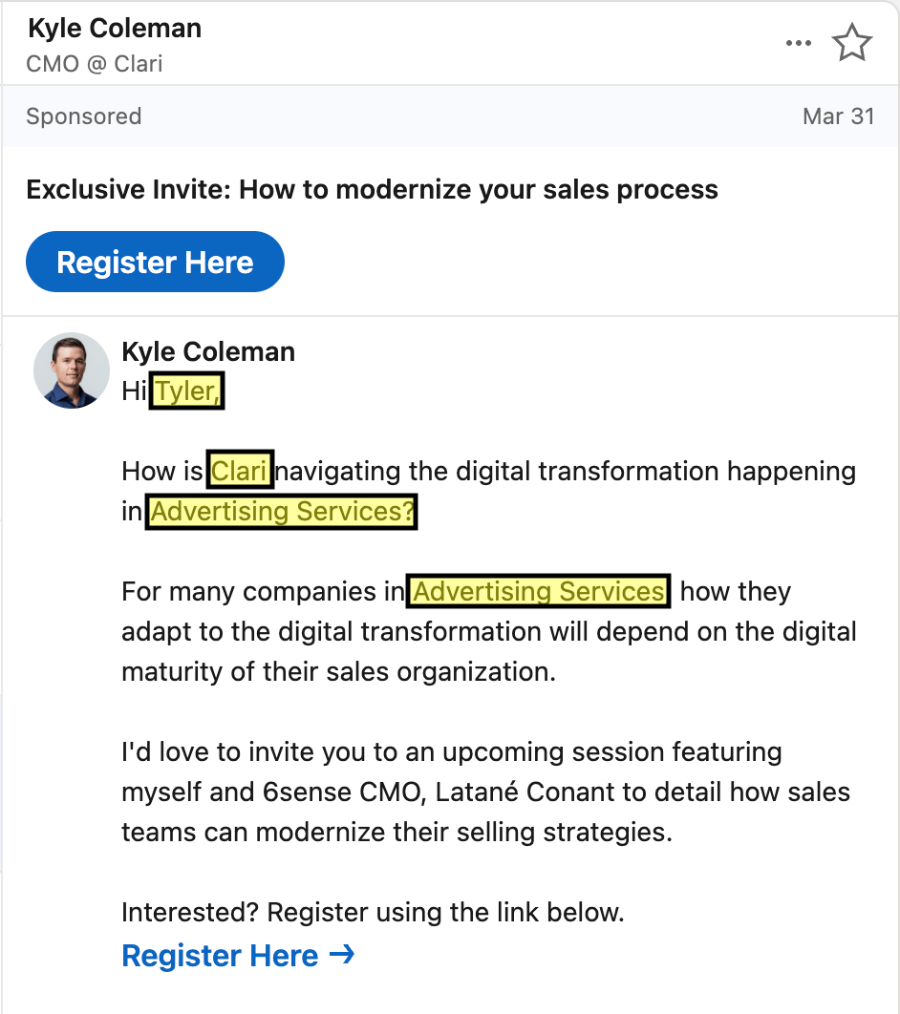Click the arrow icon beside Register Here link
The image size is (900, 1014).
point(342,954)
